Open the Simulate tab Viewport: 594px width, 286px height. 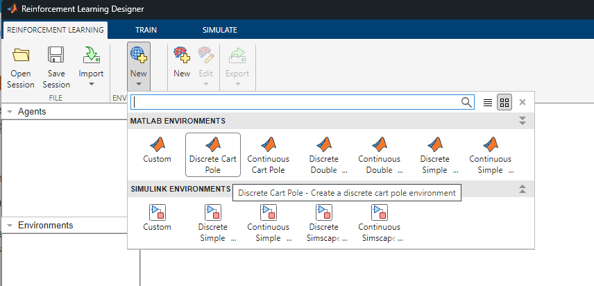coord(219,30)
